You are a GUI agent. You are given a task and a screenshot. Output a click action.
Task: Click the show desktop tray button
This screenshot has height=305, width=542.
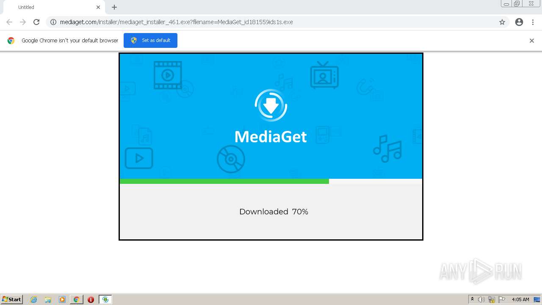537,299
